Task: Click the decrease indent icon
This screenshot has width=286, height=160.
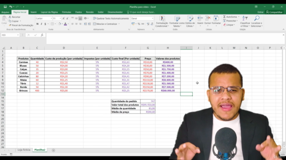Action: pos(85,24)
